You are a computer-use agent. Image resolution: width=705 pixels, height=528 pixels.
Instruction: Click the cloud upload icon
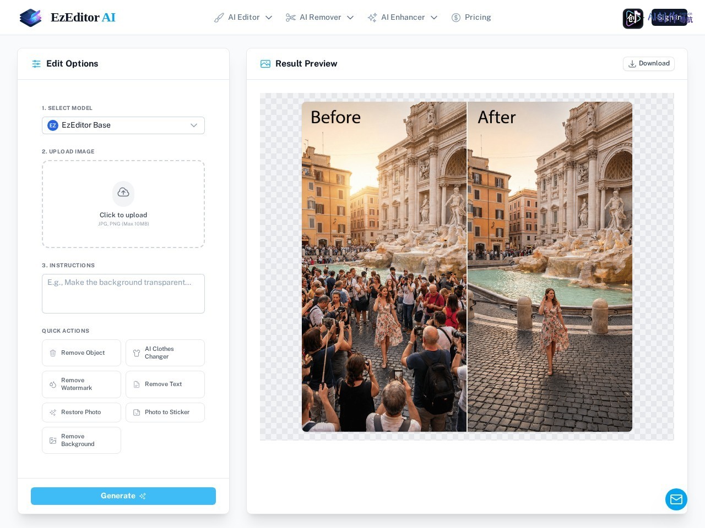(123, 193)
